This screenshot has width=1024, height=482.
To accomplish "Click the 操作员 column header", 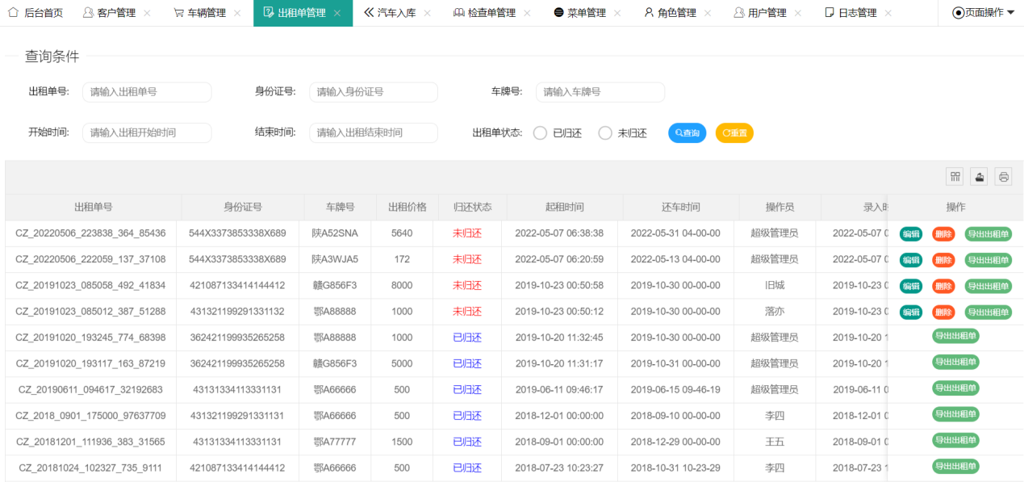I will click(780, 207).
